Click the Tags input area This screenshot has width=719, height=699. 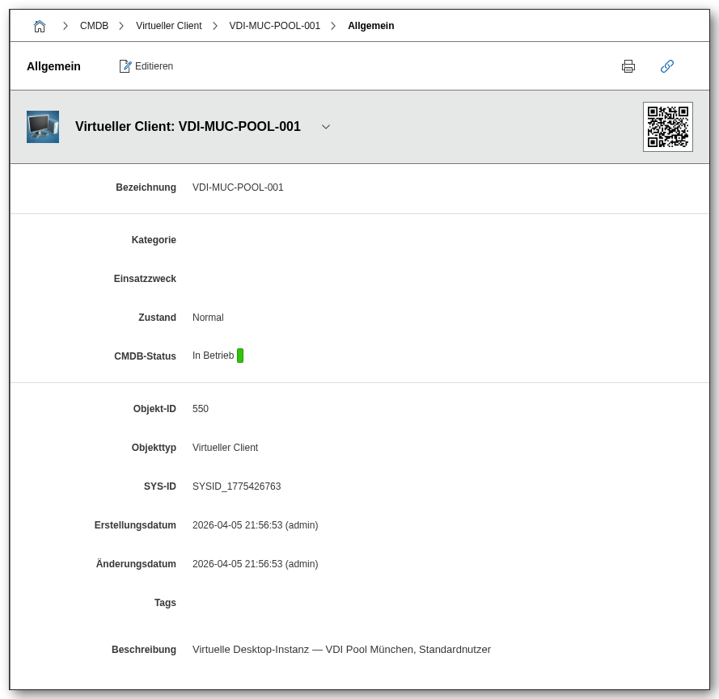243,602
